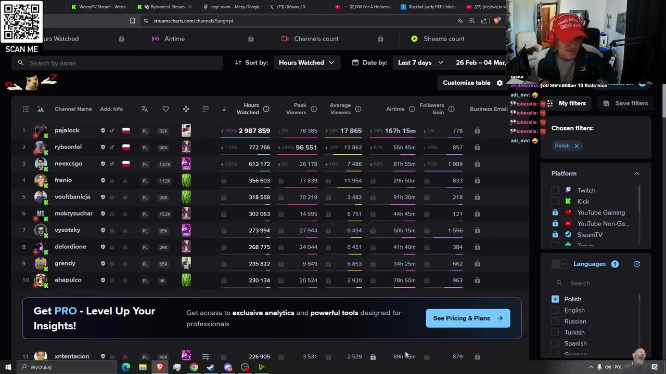Click the bookmark icon in address bar
The width and height of the screenshot is (666, 374).
tap(132, 21)
